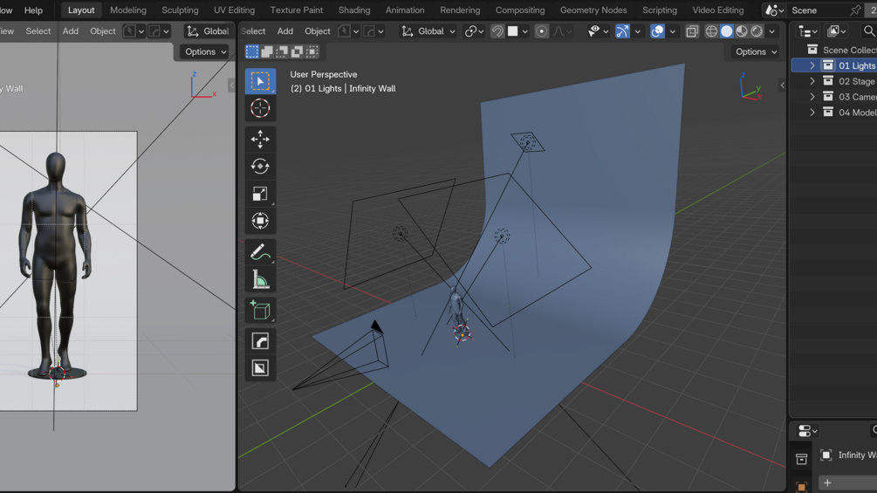This screenshot has height=493, width=877.
Task: Expand the 01 Lights collection arrow
Action: [x=812, y=65]
